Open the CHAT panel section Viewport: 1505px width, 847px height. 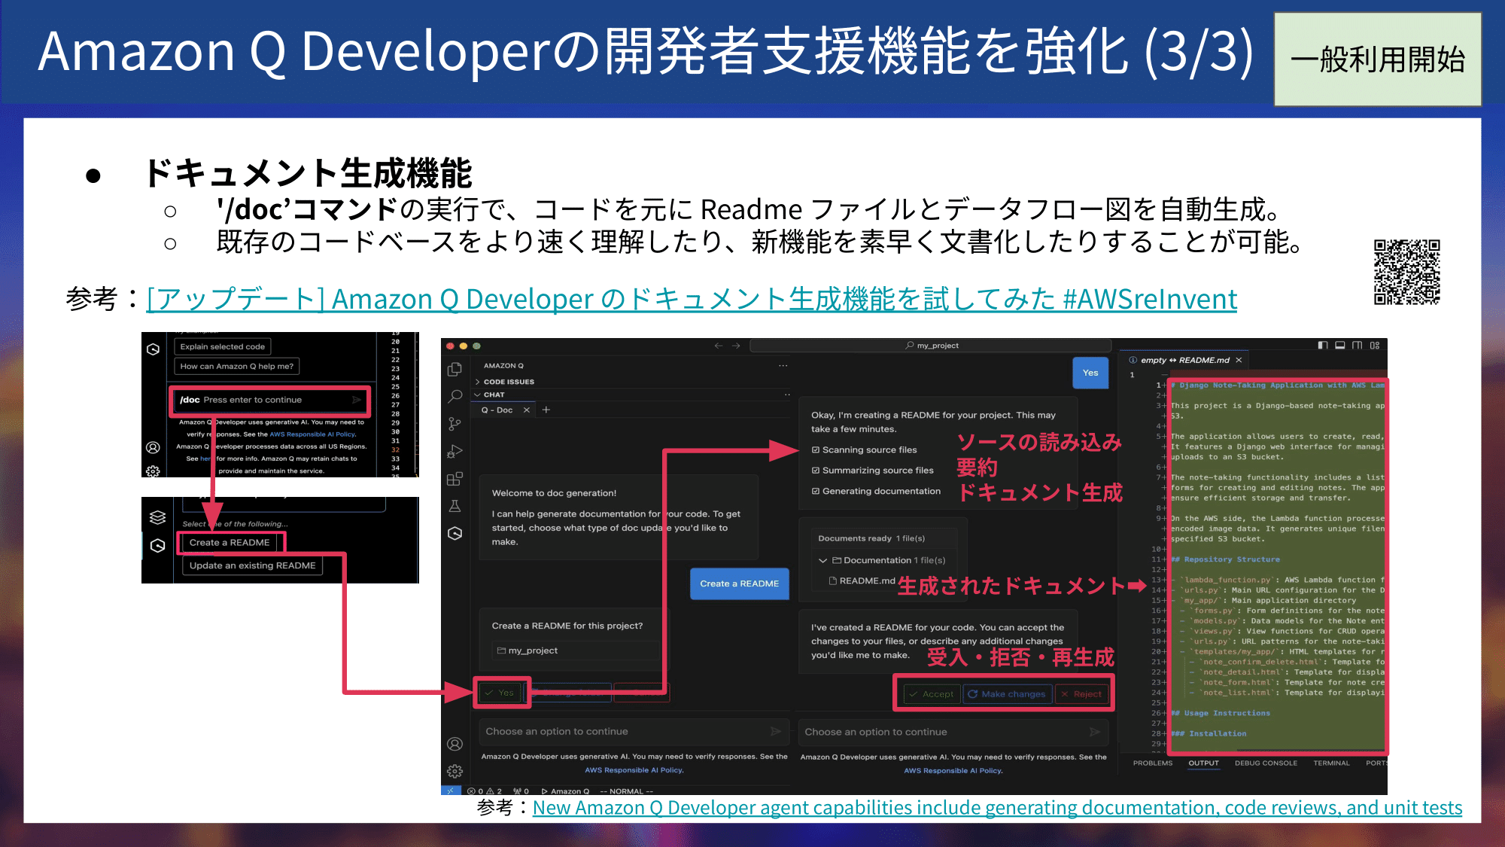tap(495, 395)
